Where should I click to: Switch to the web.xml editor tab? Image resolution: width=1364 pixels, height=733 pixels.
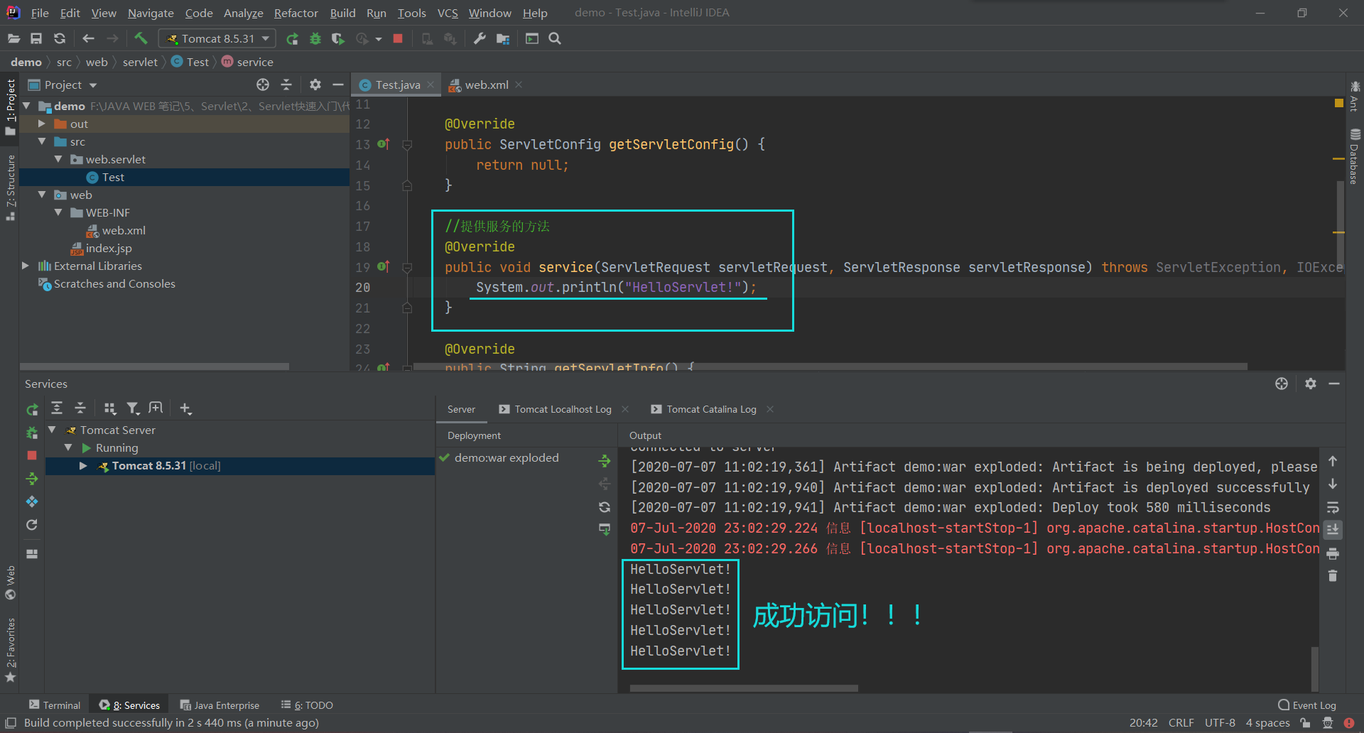tap(486, 85)
